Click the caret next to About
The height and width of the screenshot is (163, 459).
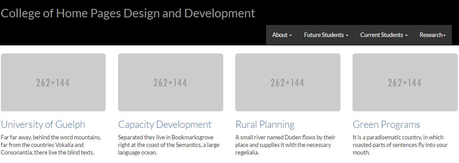pyautogui.click(x=291, y=36)
